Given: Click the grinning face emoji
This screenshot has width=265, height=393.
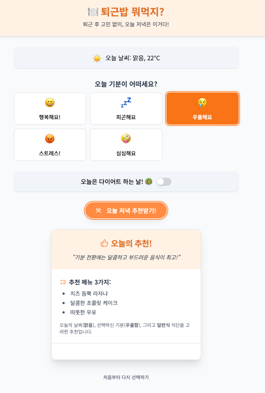Looking at the screenshot, I should click(50, 103).
